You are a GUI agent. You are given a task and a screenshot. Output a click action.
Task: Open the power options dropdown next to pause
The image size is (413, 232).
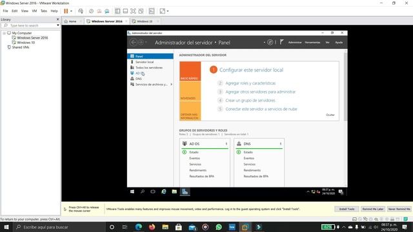(x=71, y=11)
